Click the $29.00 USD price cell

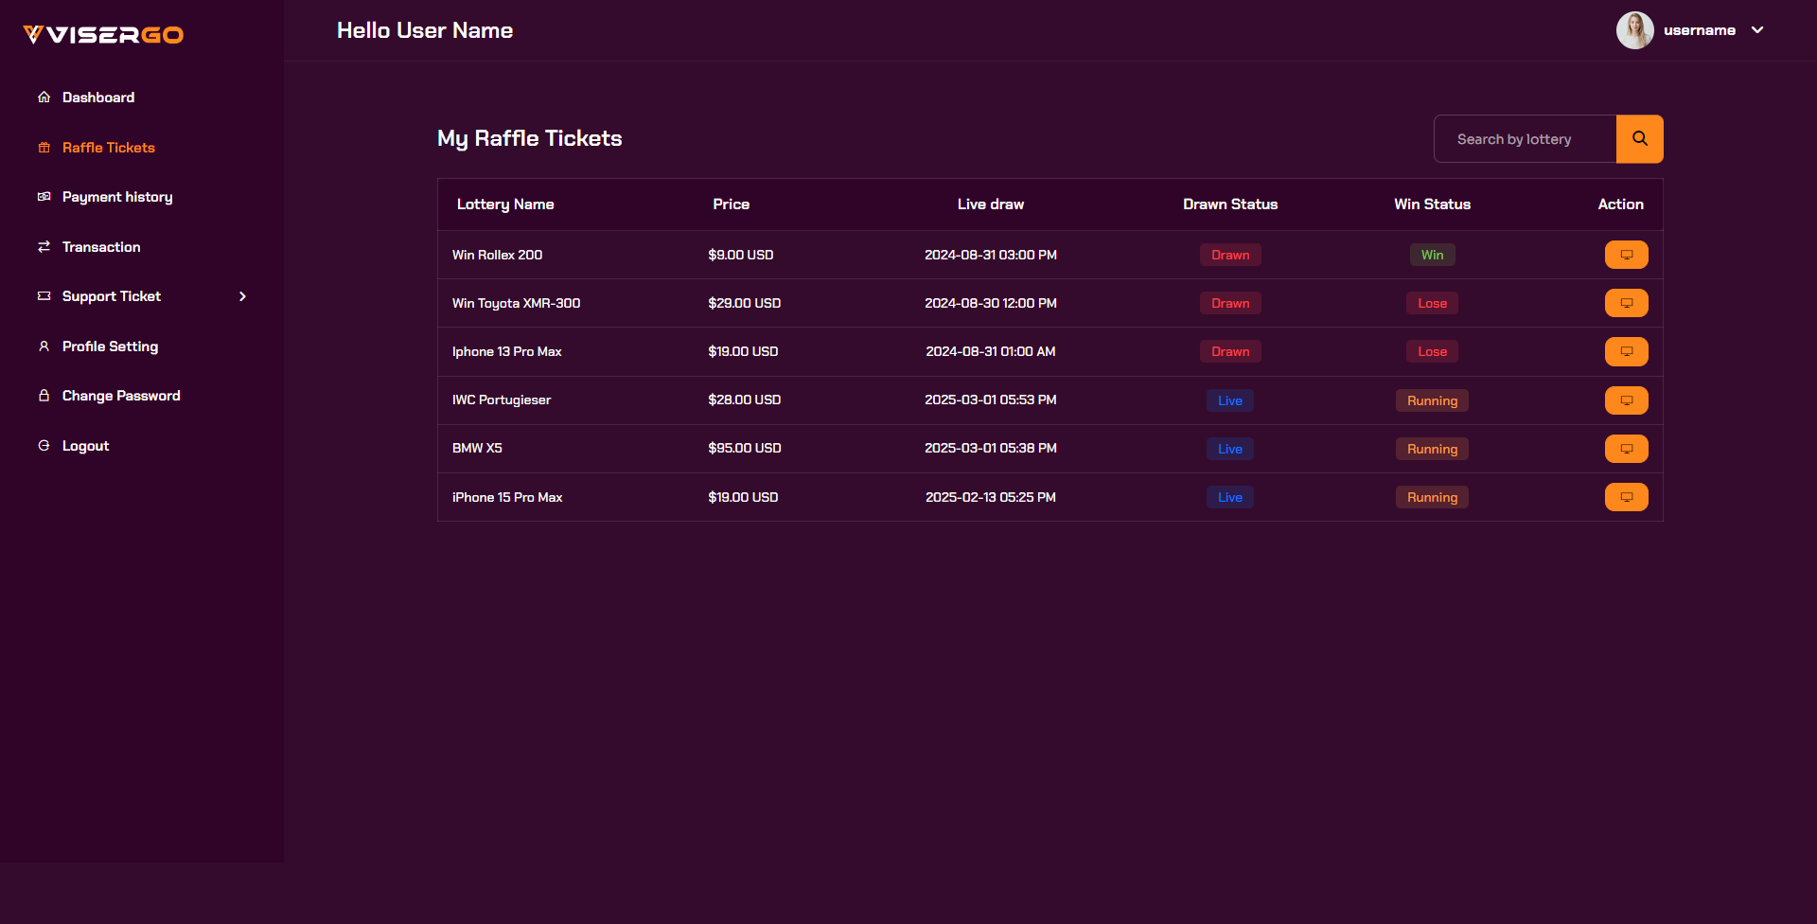click(745, 303)
